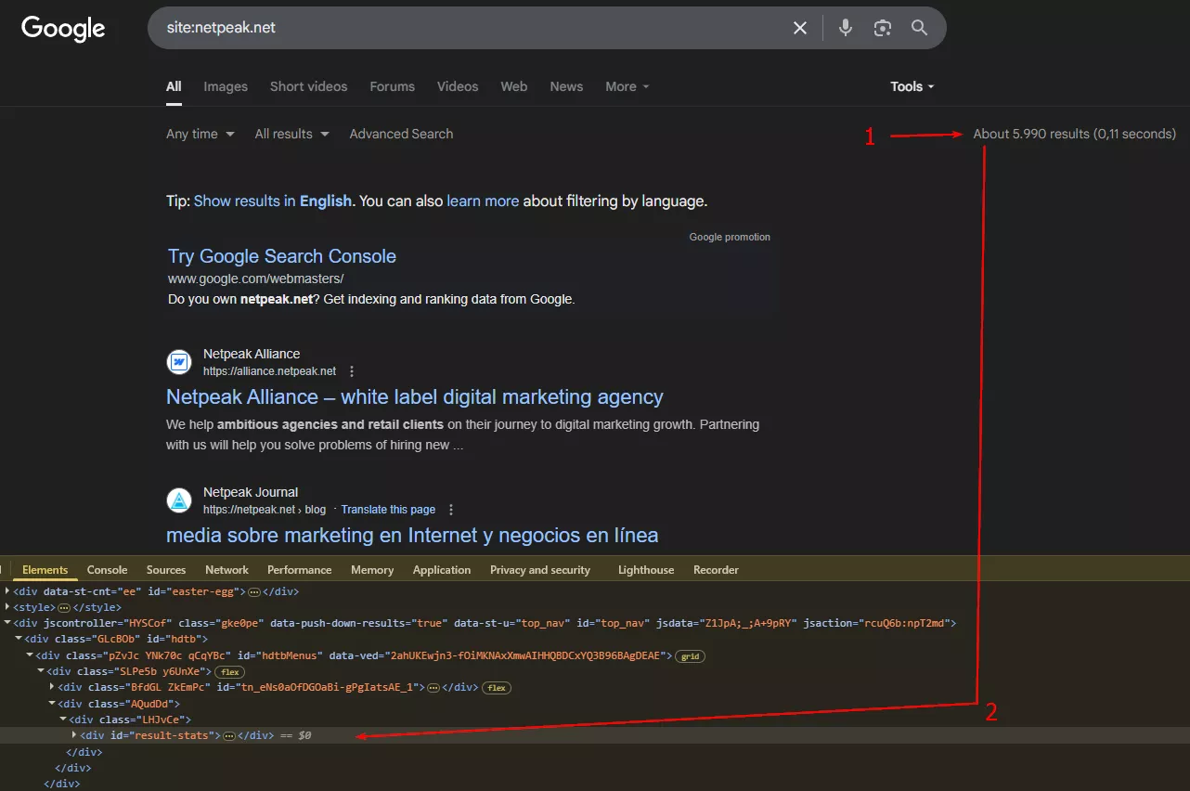Collapse the hdtb div node

pos(19,639)
